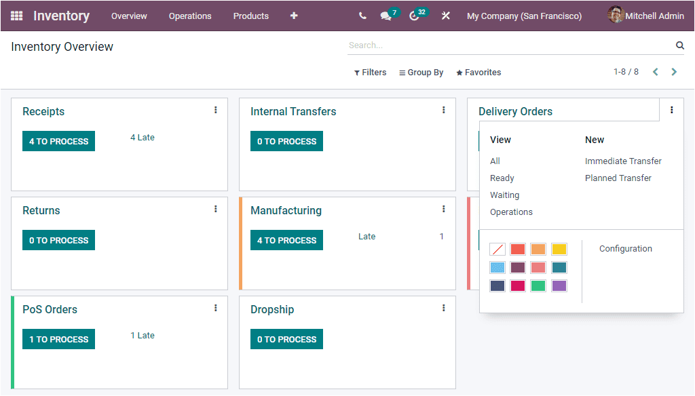Open the activities clock showing 32 items
This screenshot has height=396, width=695.
point(415,16)
